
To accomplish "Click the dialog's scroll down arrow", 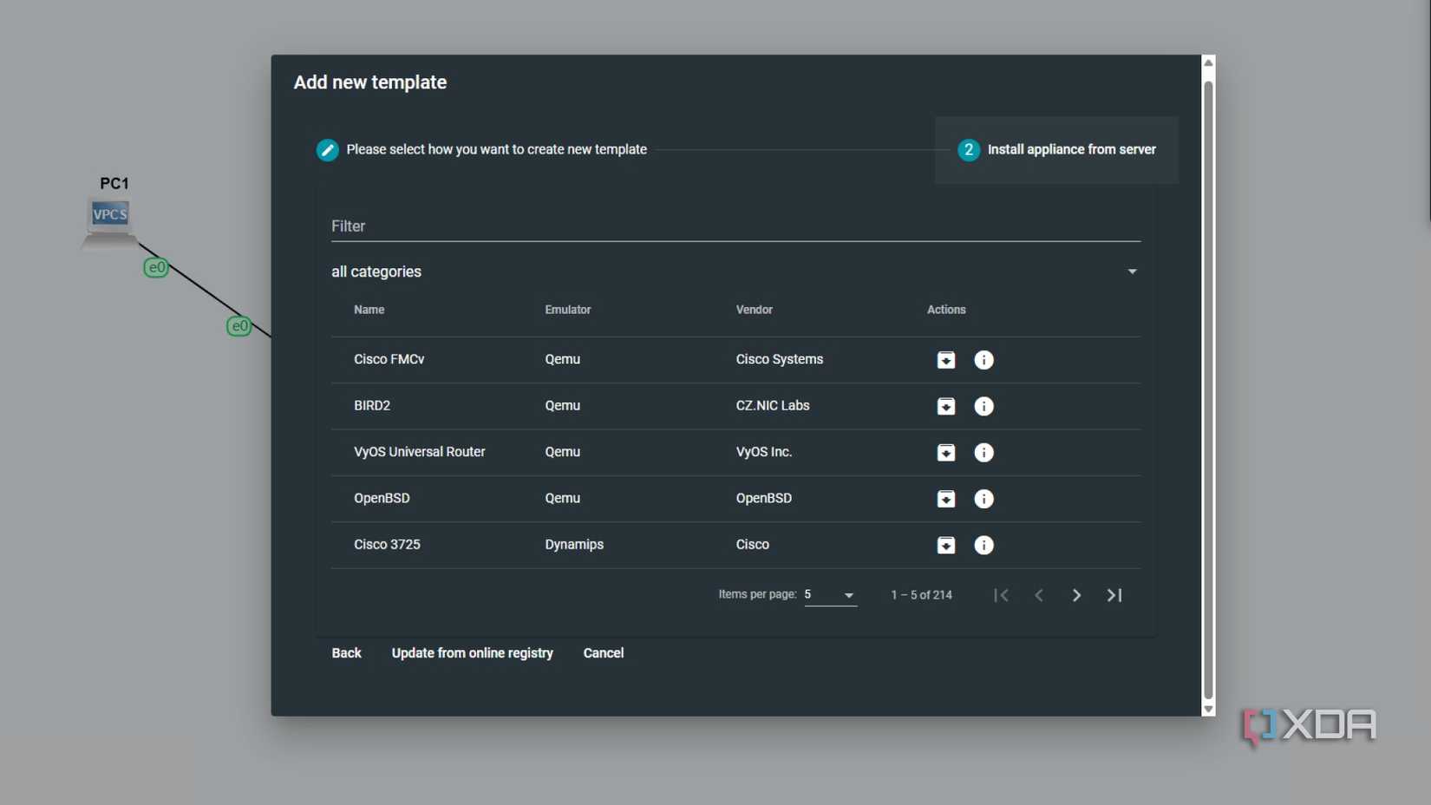I will point(1208,709).
